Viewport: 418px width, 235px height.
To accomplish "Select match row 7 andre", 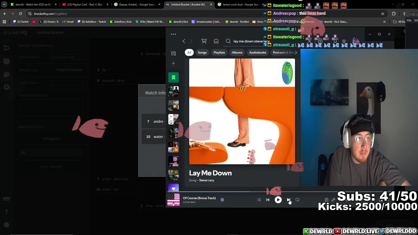I will (x=154, y=121).
